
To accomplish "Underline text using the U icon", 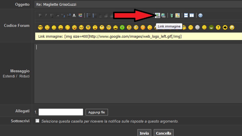I will pos(52,15).
